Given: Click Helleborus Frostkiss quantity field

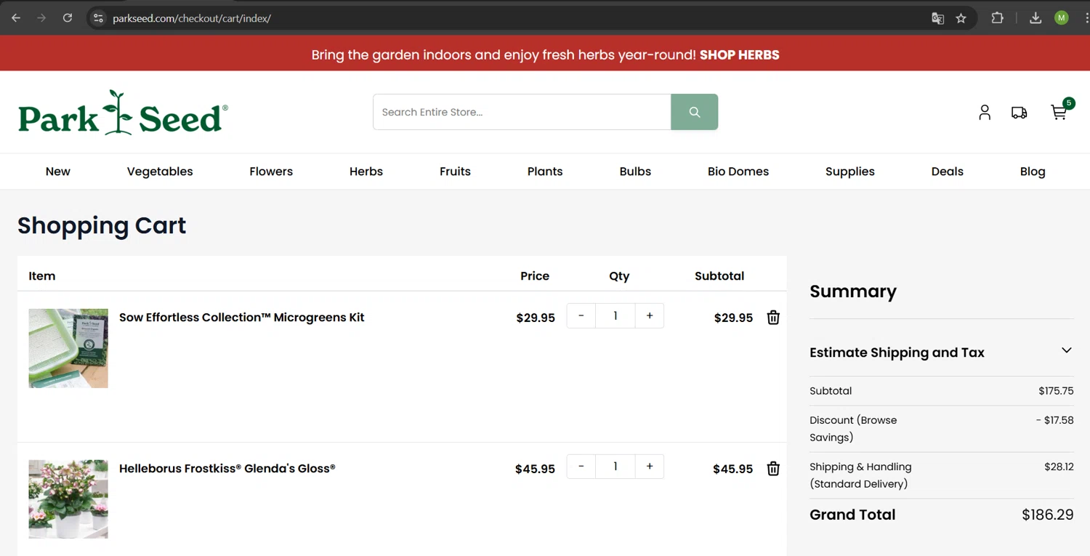Looking at the screenshot, I should point(615,467).
